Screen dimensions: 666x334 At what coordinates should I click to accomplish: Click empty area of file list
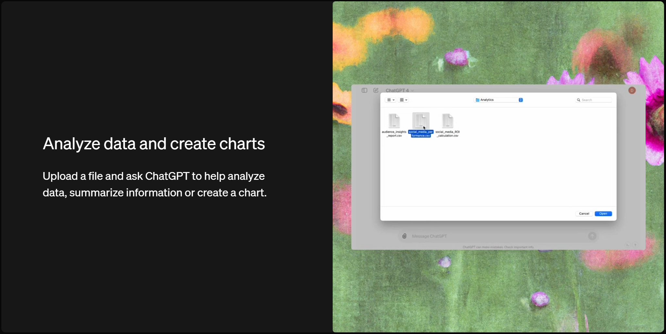pyautogui.click(x=520, y=169)
